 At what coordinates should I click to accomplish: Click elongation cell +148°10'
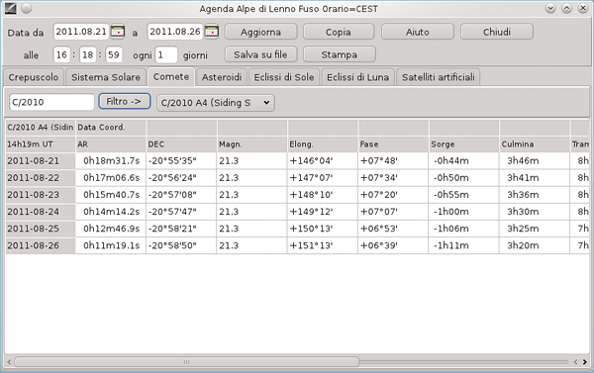pos(323,195)
